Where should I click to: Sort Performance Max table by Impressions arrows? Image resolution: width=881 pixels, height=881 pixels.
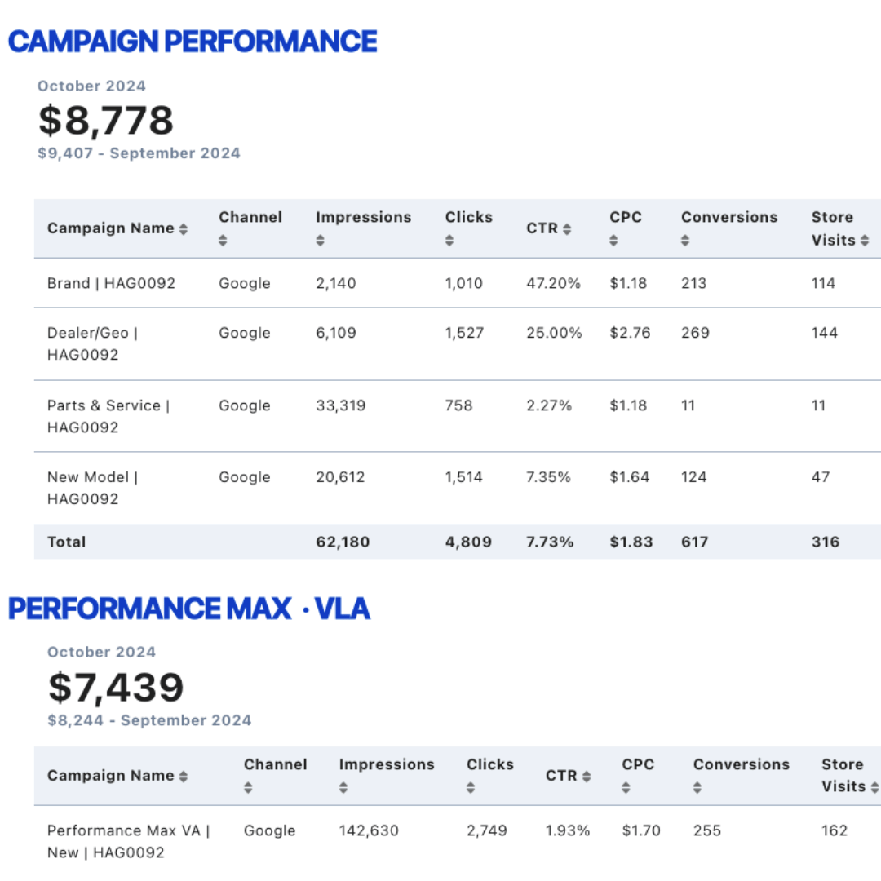pyautogui.click(x=343, y=788)
